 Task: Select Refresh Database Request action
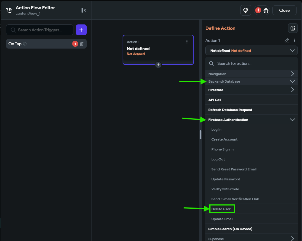[x=251, y=110]
